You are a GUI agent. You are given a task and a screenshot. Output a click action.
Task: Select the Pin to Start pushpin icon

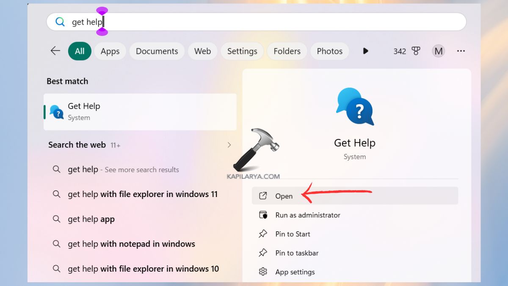click(263, 234)
